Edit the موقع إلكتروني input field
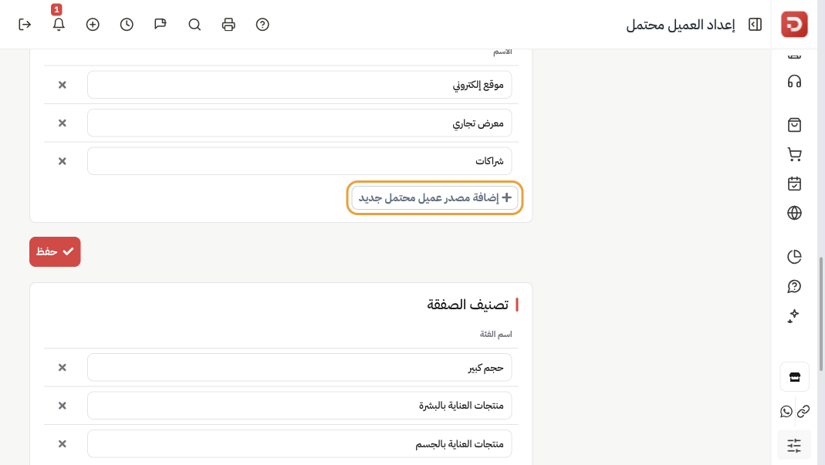825x465 pixels. point(299,85)
